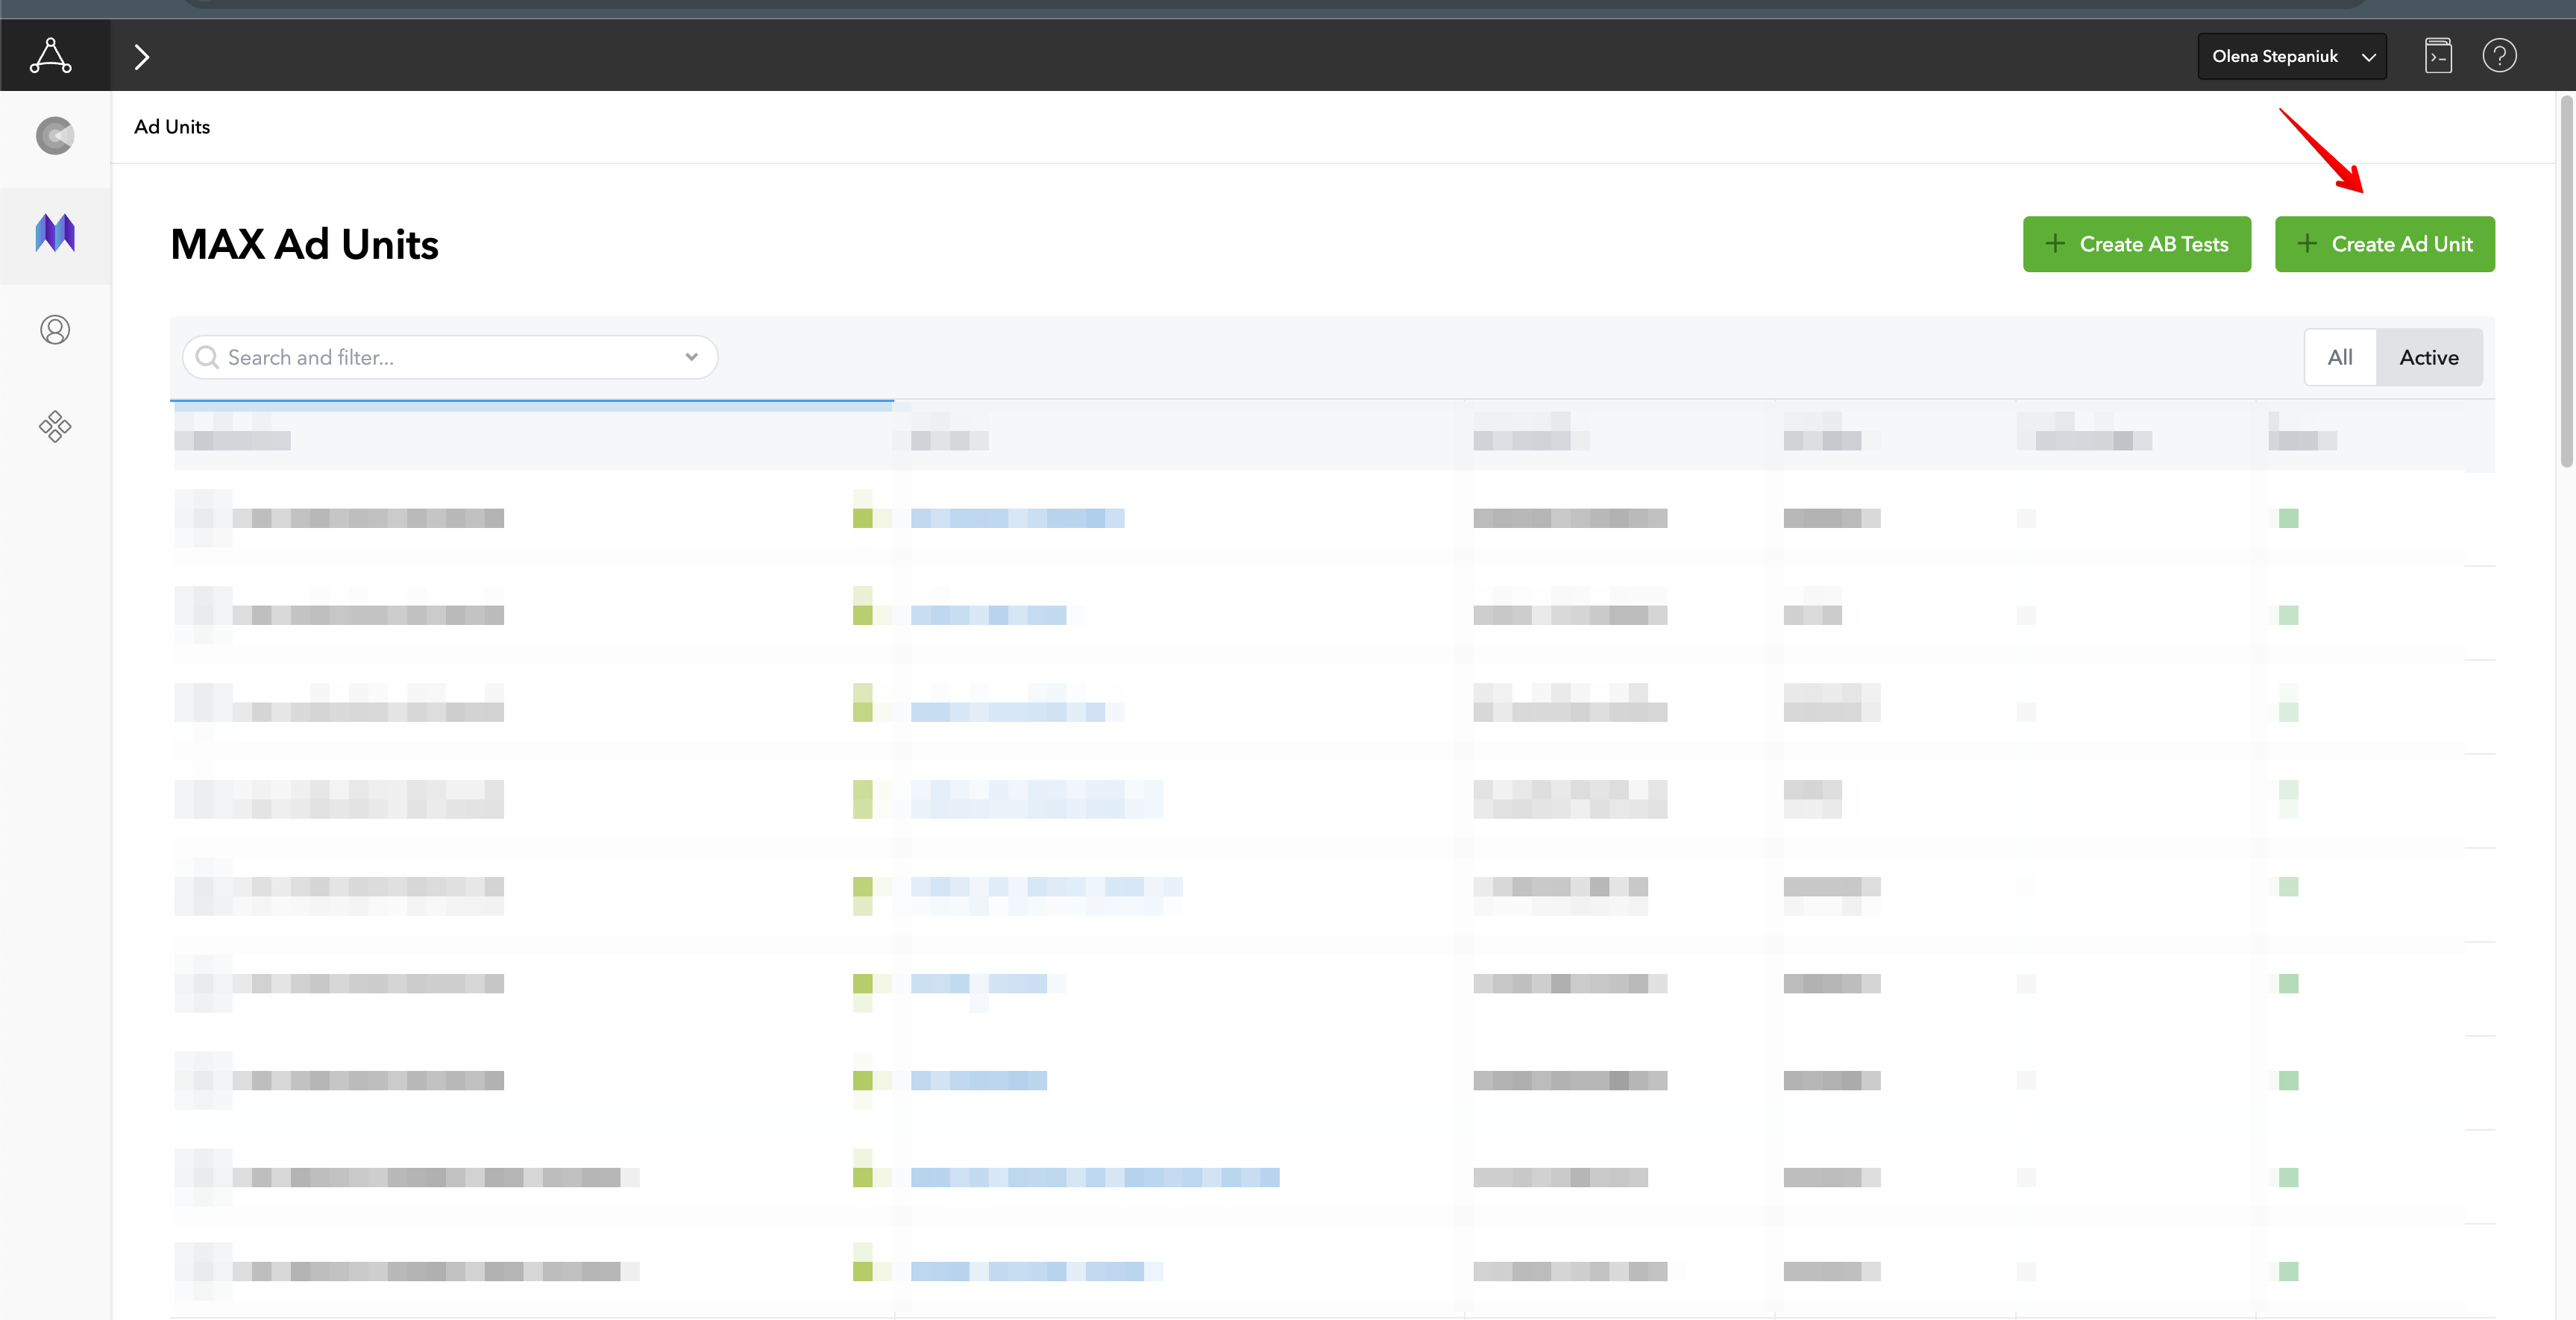Click the Ad Units breadcrumb label
The image size is (2576, 1320).
point(172,127)
